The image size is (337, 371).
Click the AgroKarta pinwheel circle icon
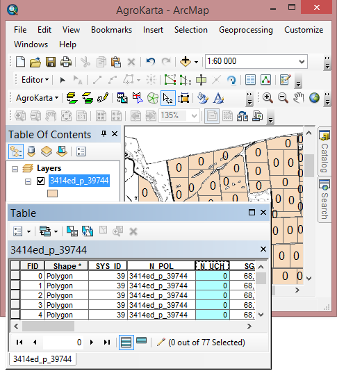pos(153,98)
